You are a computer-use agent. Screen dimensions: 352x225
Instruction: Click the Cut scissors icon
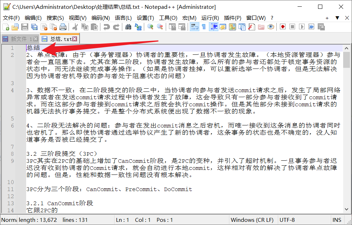pyautogui.click(x=75, y=27)
